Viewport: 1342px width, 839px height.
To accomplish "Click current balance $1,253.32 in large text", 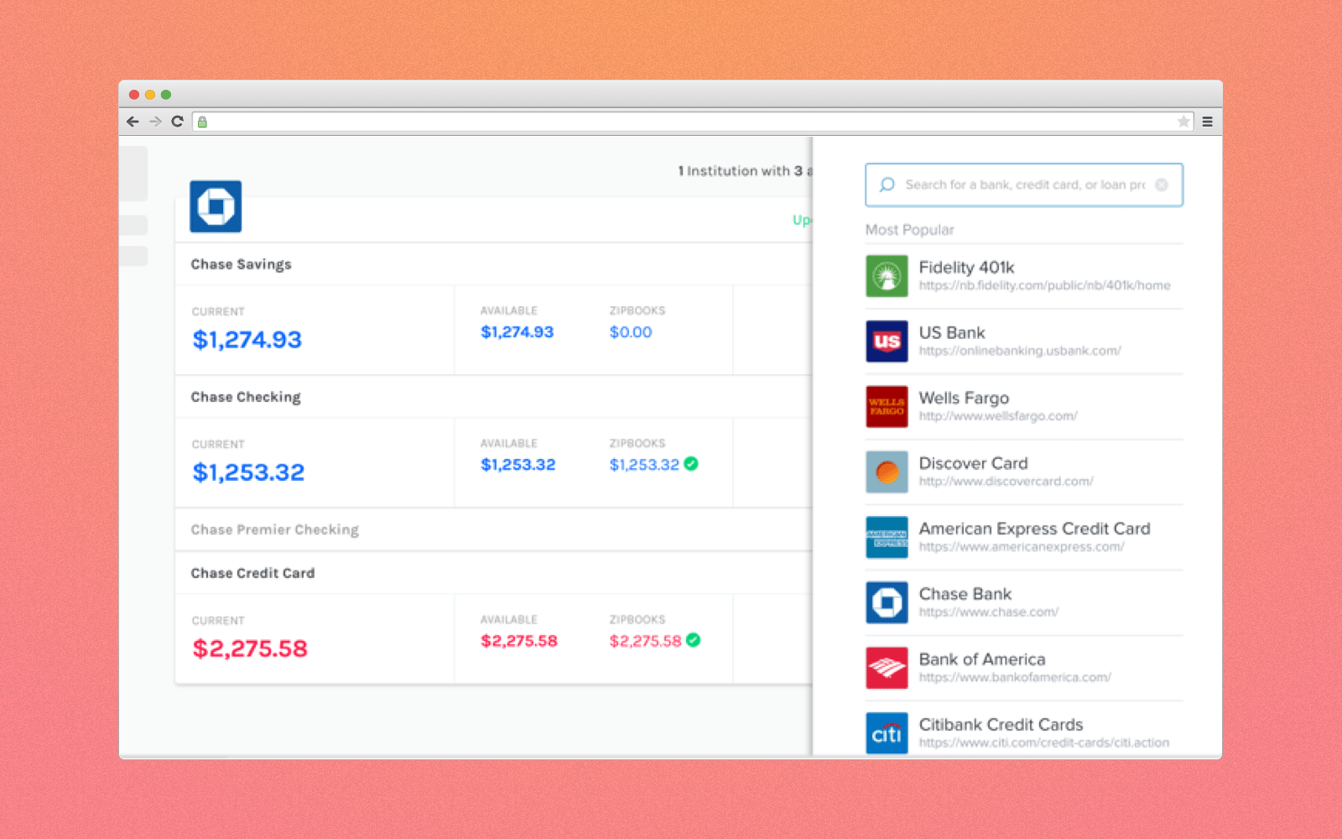I will (248, 472).
